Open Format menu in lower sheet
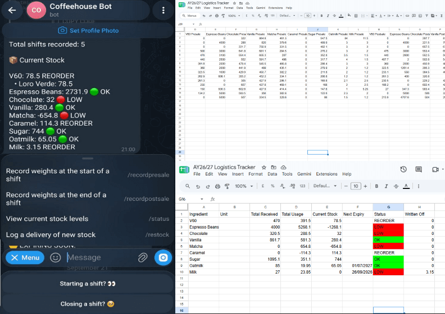The width and height of the screenshot is (445, 314). click(256, 174)
